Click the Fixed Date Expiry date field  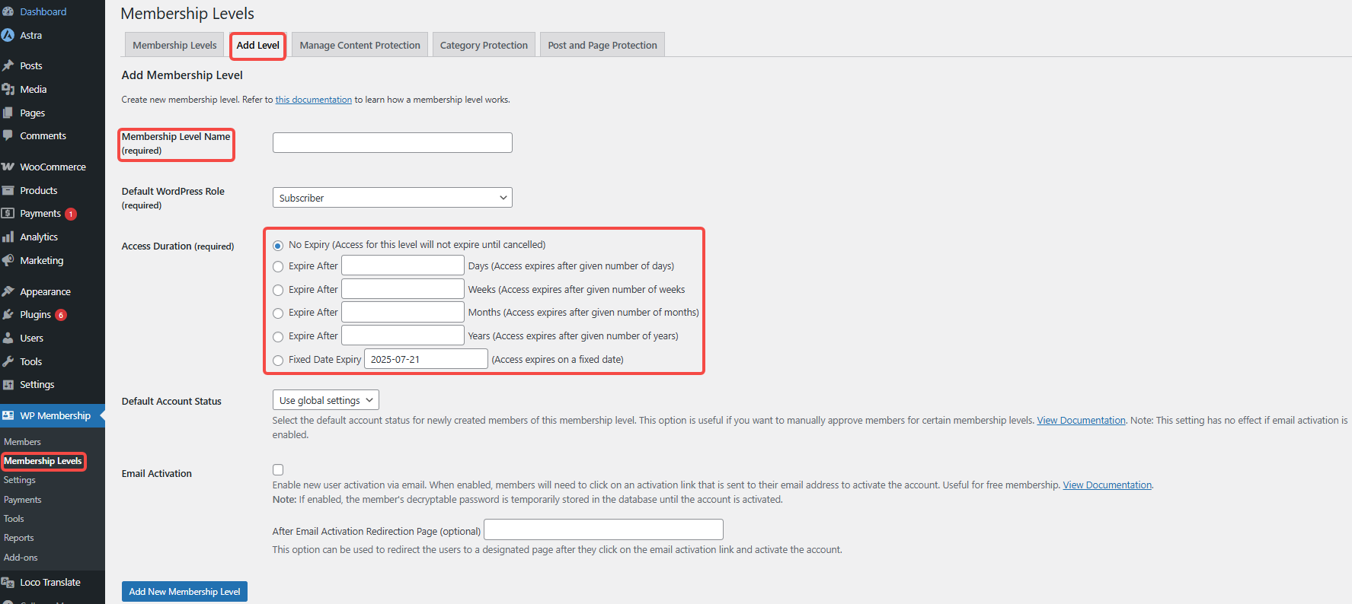[x=426, y=359]
